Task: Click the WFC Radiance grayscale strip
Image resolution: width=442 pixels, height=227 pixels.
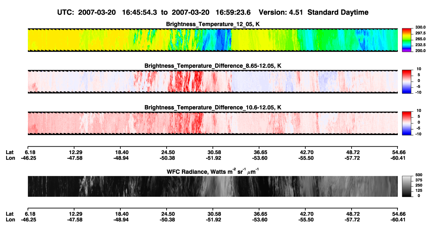Action: [213, 187]
